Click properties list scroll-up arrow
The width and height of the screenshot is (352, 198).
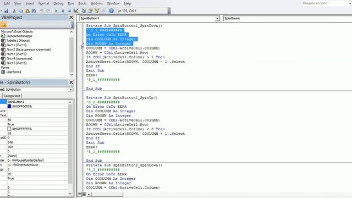click(70, 102)
